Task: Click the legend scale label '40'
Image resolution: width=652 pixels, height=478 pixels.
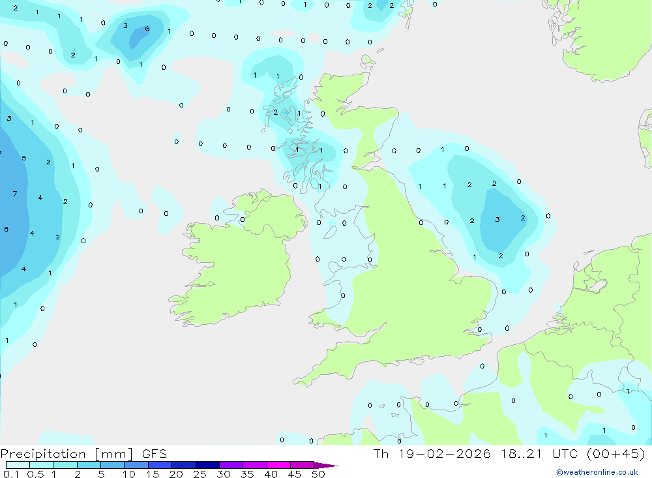Action: click(x=271, y=474)
